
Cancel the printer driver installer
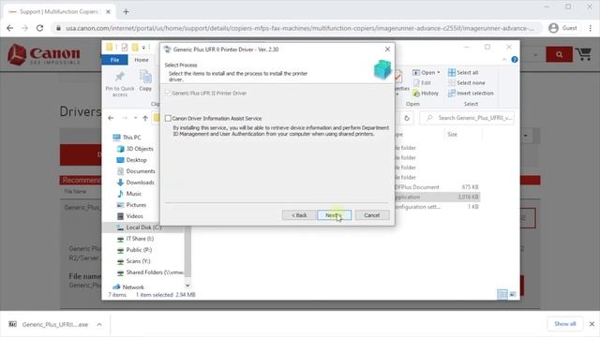tap(372, 215)
